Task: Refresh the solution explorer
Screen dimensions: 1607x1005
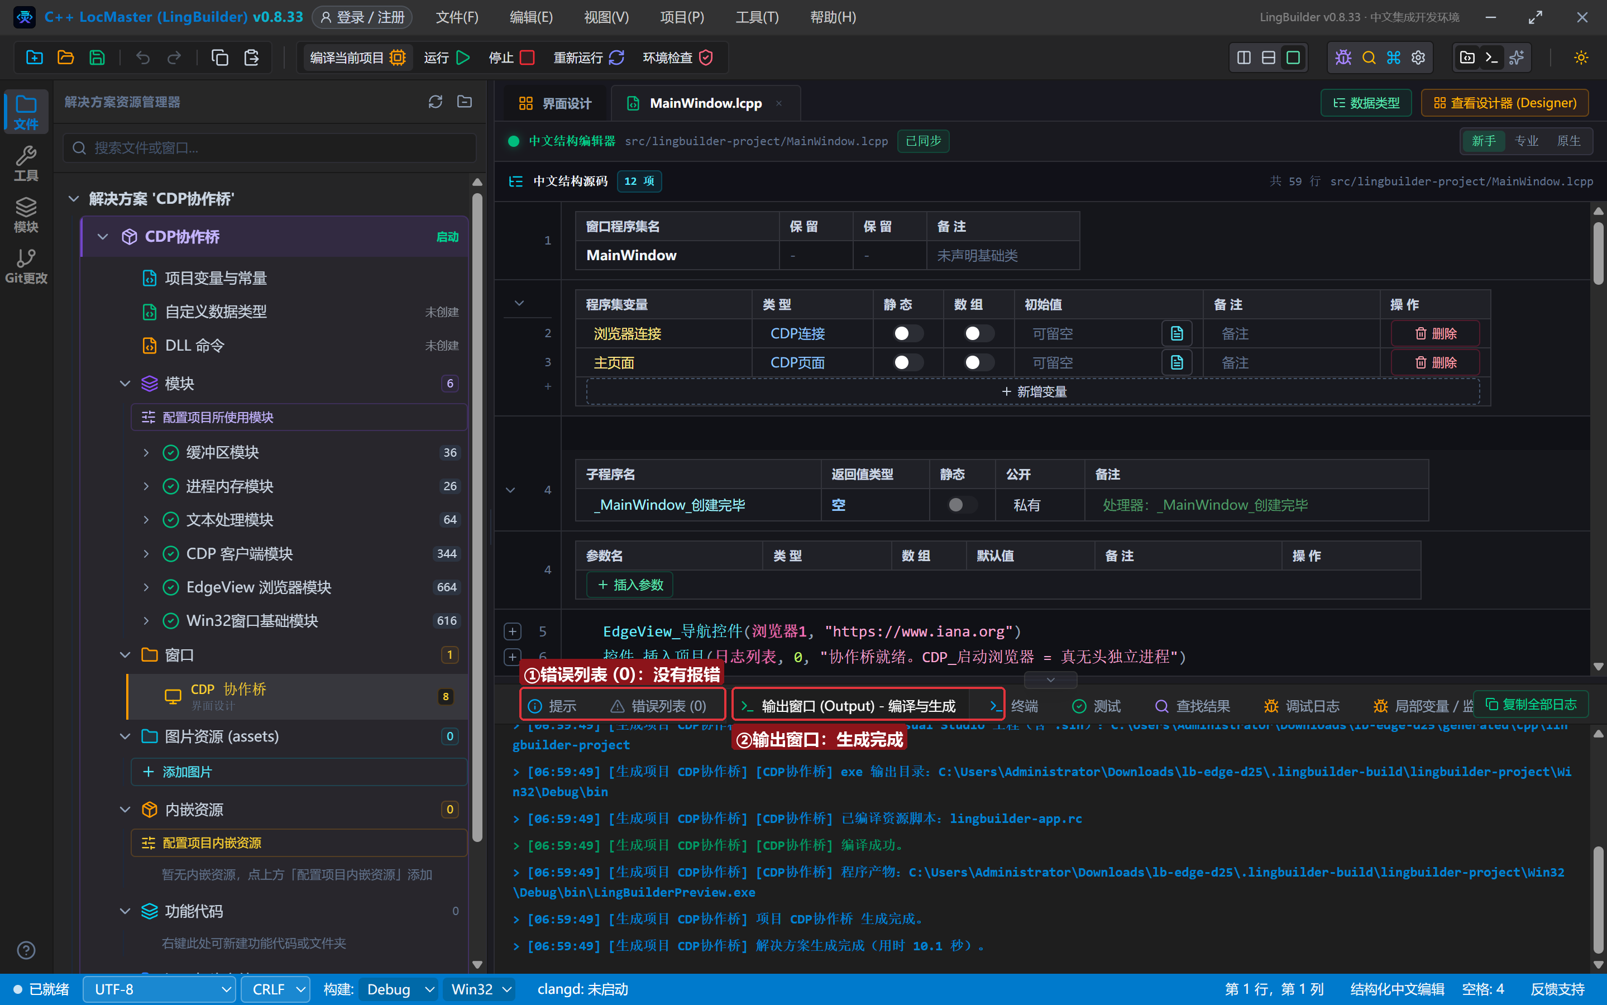Action: 436,102
